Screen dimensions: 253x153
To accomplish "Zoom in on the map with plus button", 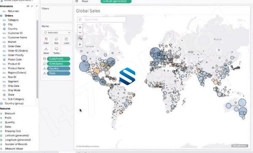I will pyautogui.click(x=80, y=27).
